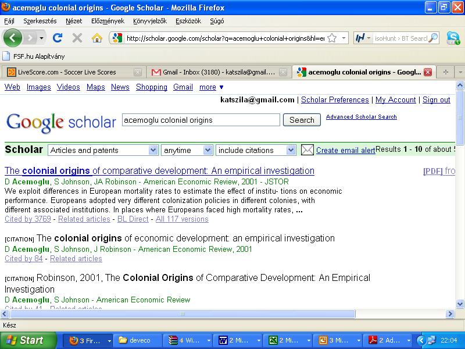The width and height of the screenshot is (465, 349).
Task: Open the Fájl menu
Action: [9, 21]
